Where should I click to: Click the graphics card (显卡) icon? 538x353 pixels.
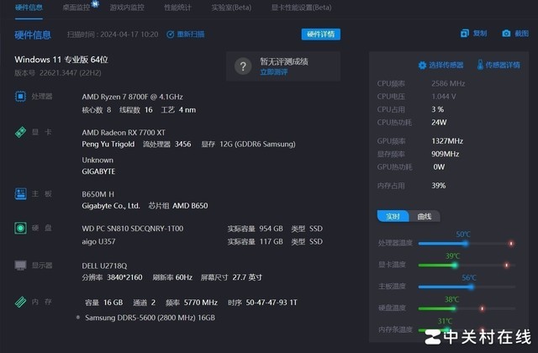pyautogui.click(x=21, y=133)
